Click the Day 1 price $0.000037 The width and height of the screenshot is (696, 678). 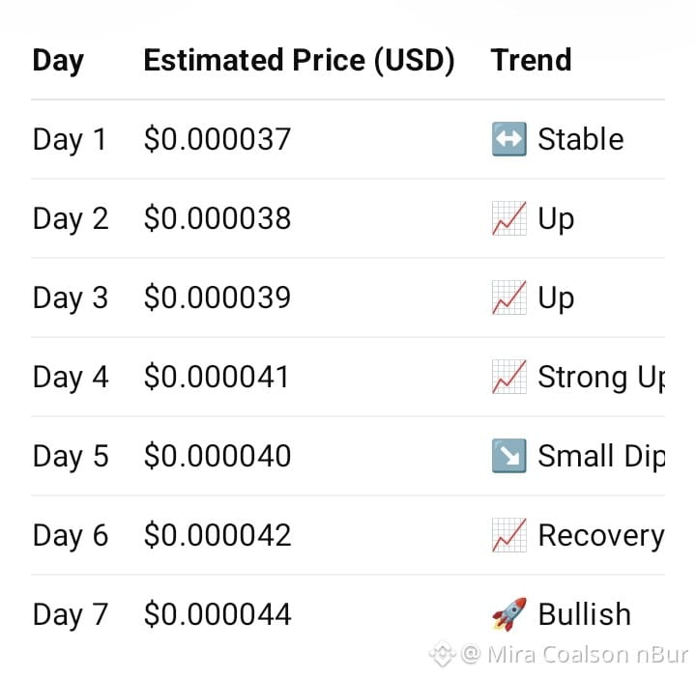[x=217, y=139]
